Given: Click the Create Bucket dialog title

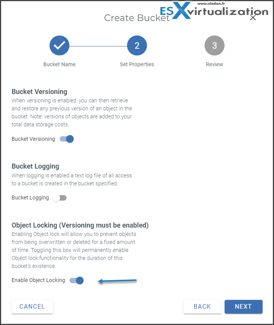Looking at the screenshot, I should [137, 18].
